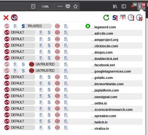This screenshot has width=148, height=135.
Task: Set viralize.tv to Custom preset
Action: 66,128
